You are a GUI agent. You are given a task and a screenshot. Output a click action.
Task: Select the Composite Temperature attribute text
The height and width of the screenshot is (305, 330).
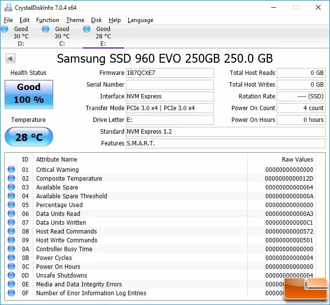tap(69, 179)
